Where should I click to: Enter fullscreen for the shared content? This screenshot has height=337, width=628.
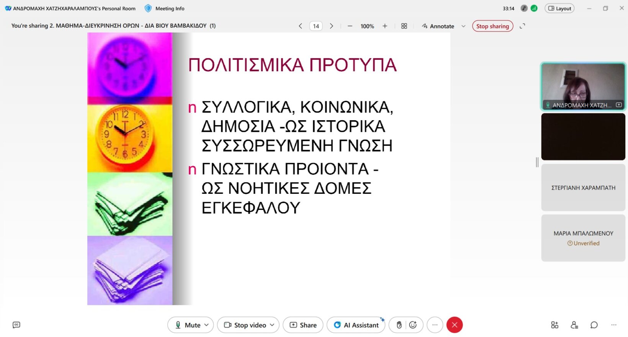(522, 26)
